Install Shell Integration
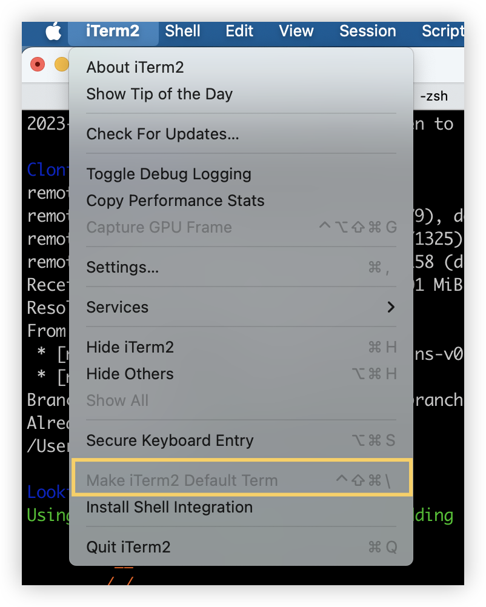This screenshot has width=486, height=607. pyautogui.click(x=169, y=507)
